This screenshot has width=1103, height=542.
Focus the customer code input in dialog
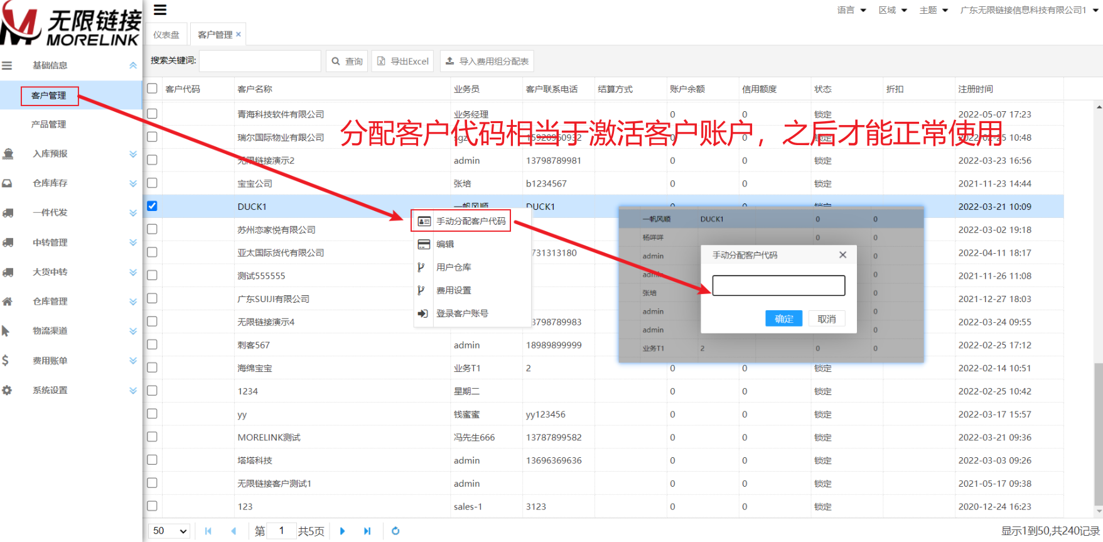pyautogui.click(x=778, y=285)
